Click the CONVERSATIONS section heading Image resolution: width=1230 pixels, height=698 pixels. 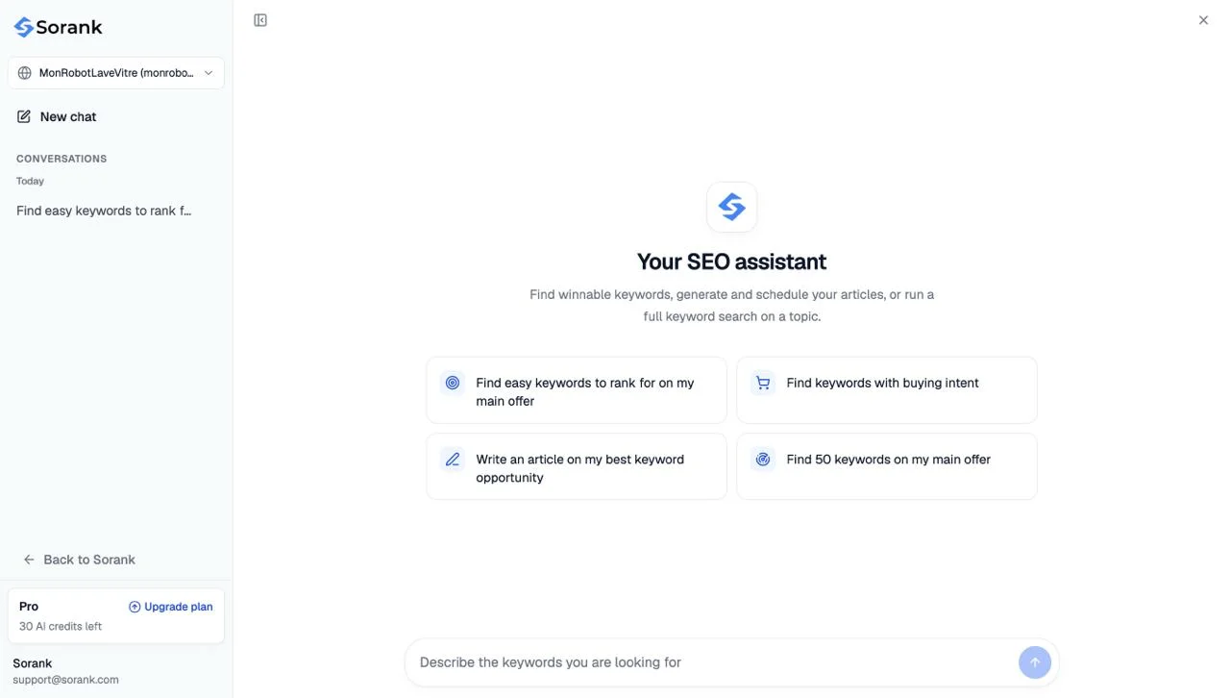[x=61, y=159]
